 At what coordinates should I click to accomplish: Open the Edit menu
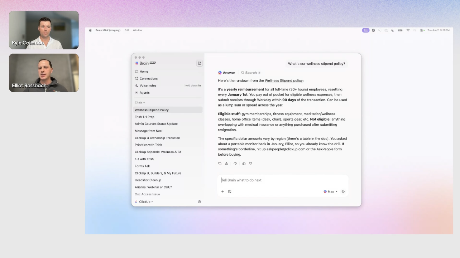click(127, 30)
